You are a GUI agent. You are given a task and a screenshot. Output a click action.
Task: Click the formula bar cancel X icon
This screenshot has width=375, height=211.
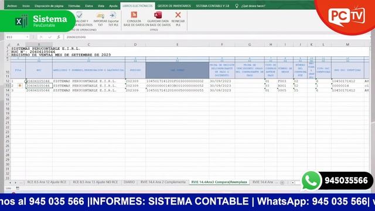tap(41, 37)
